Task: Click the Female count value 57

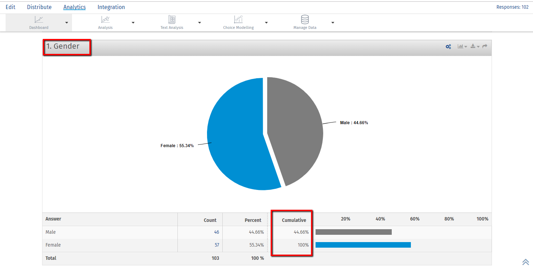Action: click(x=216, y=245)
